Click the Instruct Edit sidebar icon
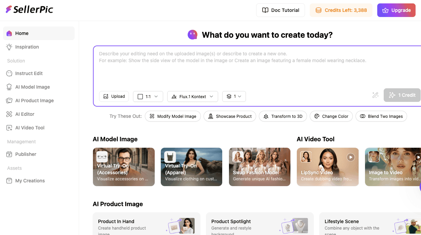This screenshot has width=421, height=235. (x=9, y=73)
